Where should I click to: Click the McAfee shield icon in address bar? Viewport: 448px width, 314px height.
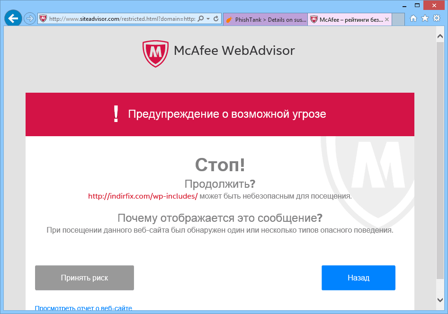[x=43, y=19]
